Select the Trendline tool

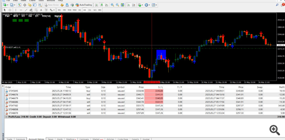click(26, 10)
